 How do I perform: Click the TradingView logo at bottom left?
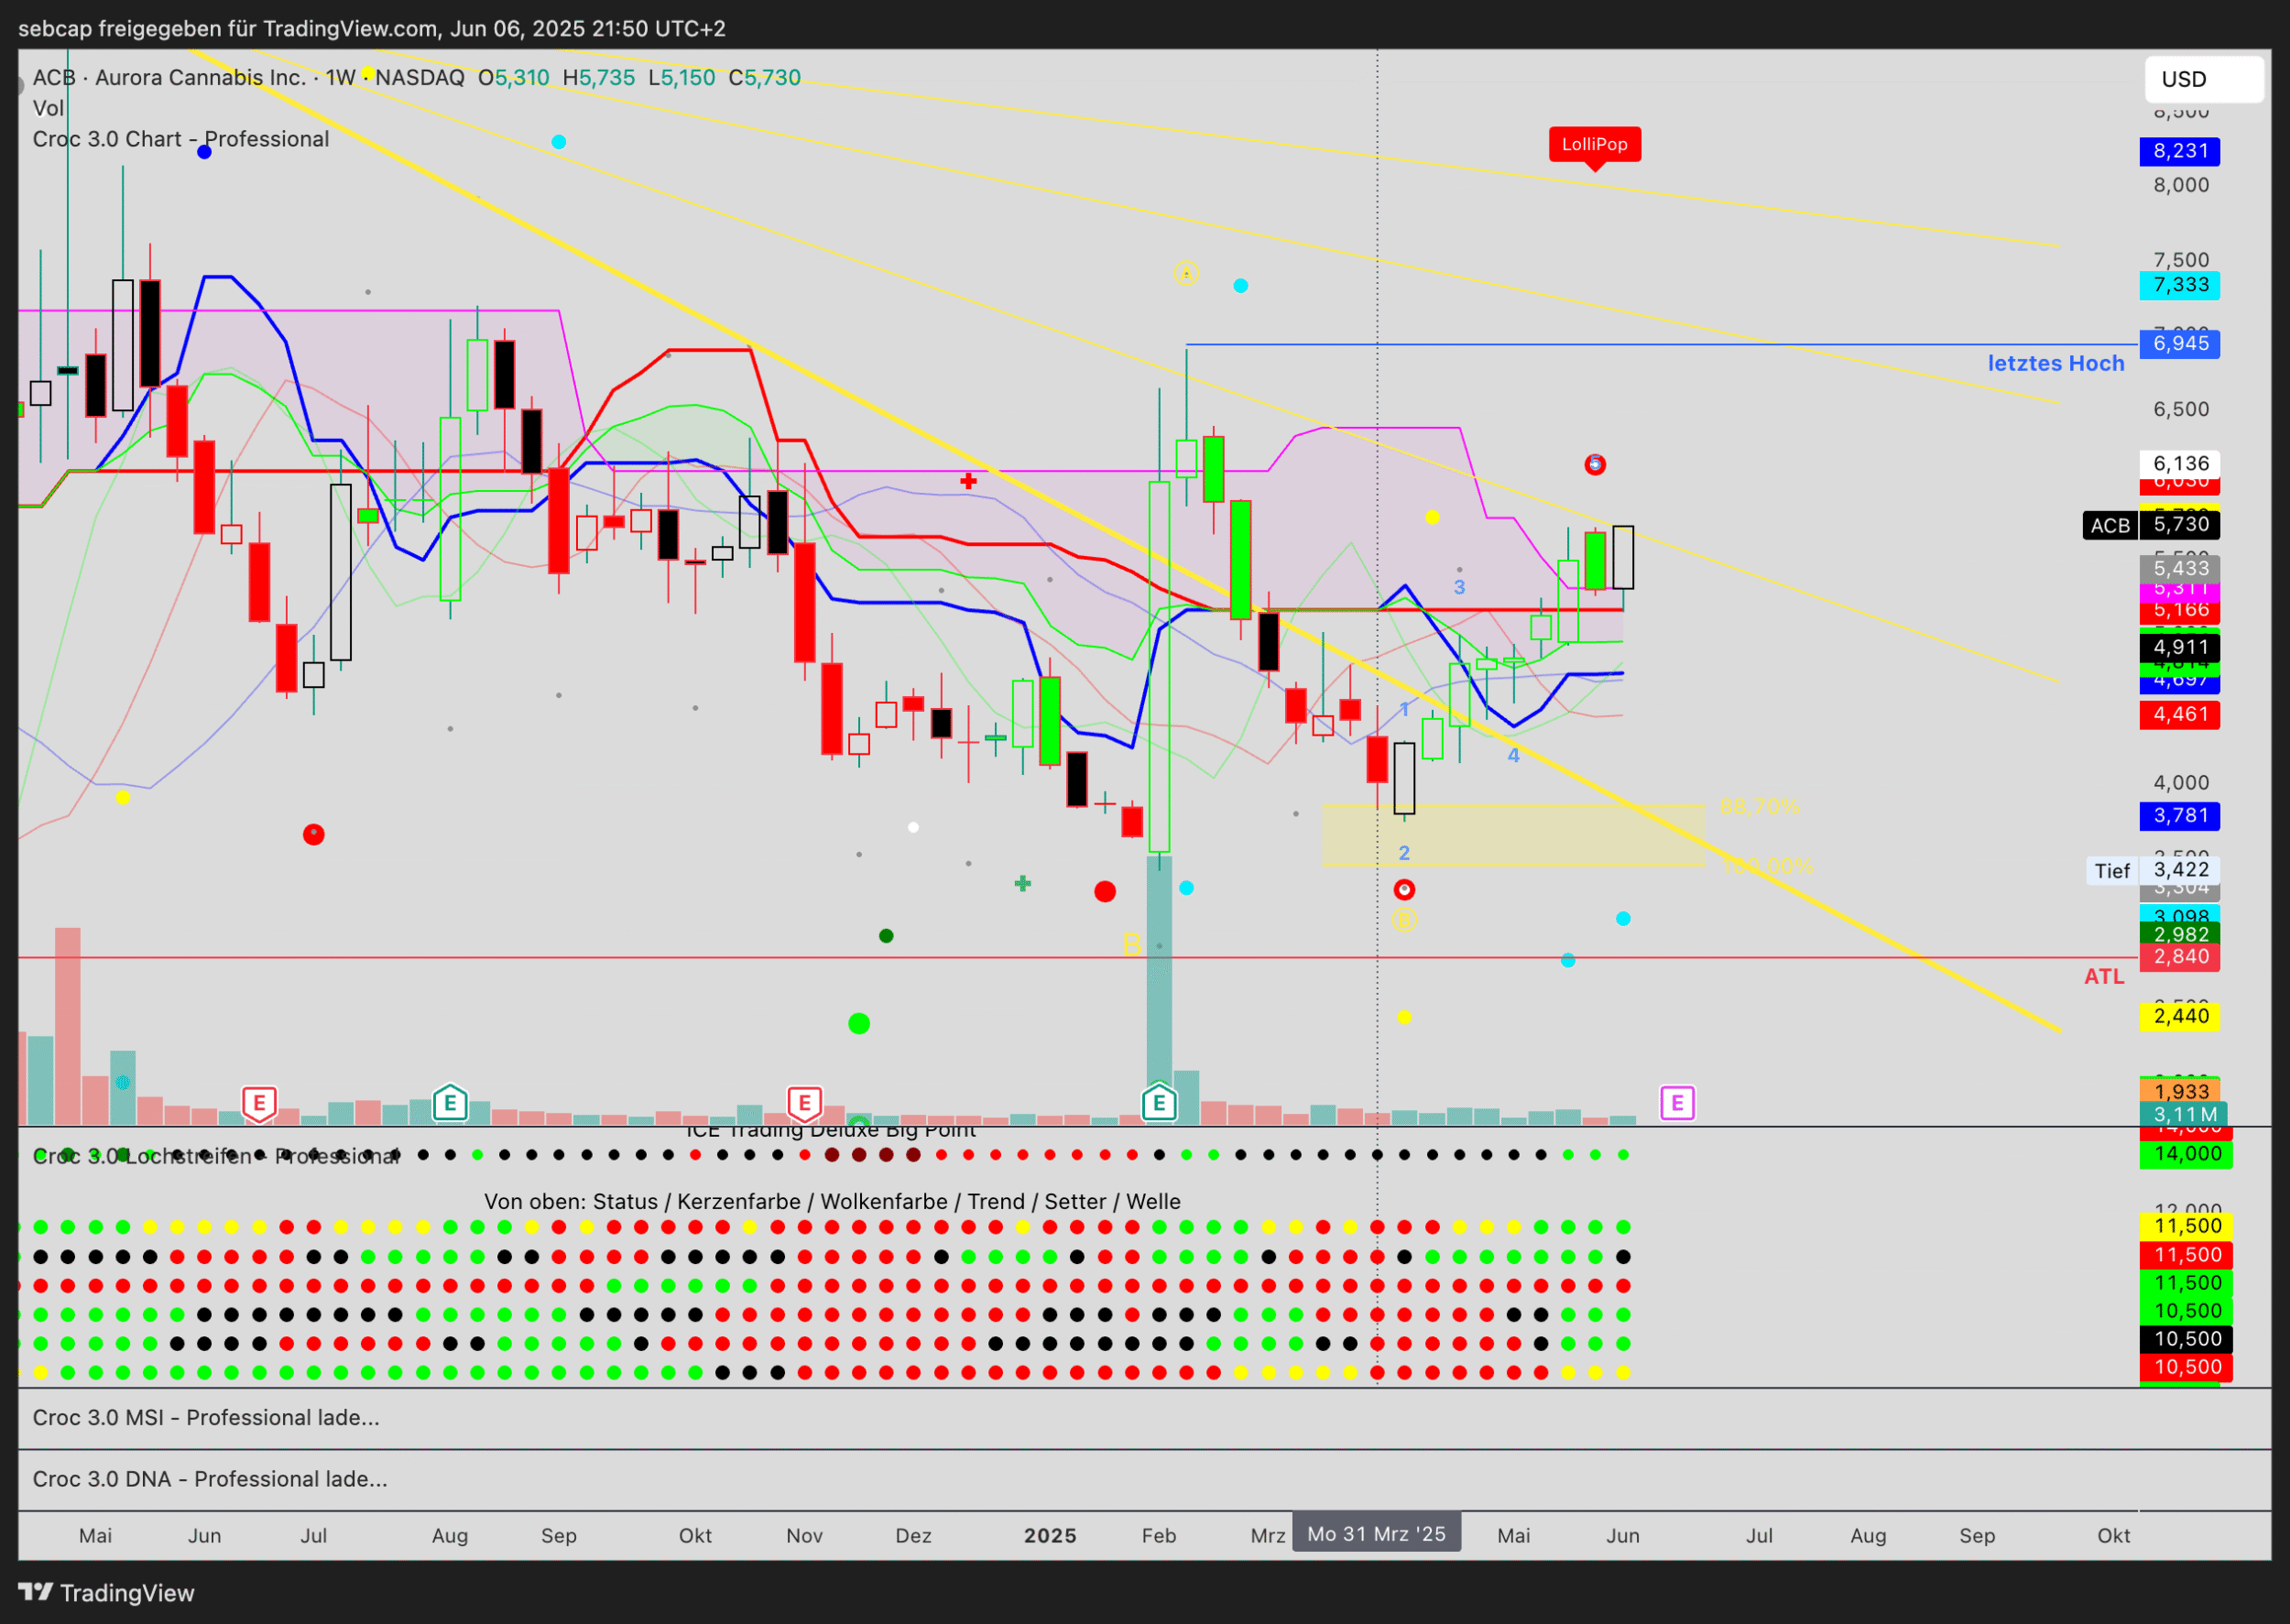pyautogui.click(x=107, y=1592)
